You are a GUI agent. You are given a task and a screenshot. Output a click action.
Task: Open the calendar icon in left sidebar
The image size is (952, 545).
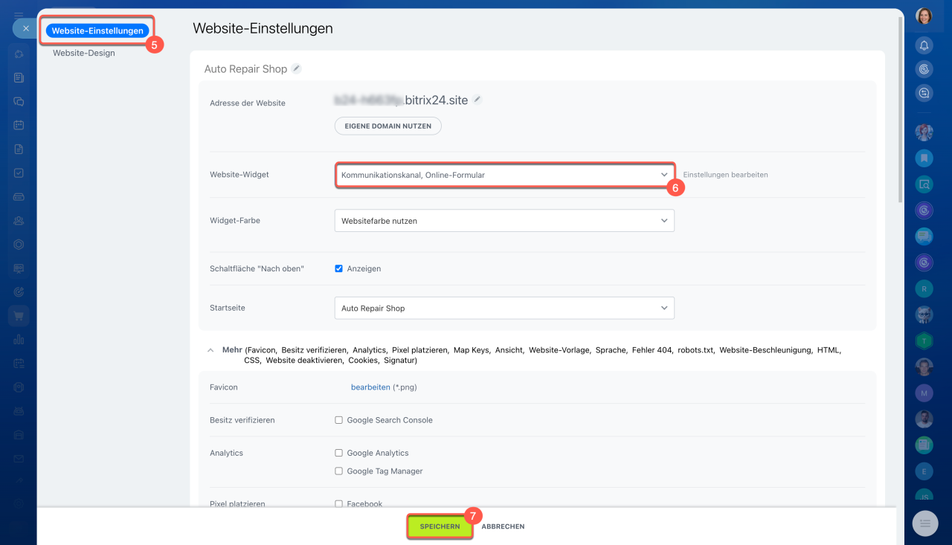click(19, 125)
